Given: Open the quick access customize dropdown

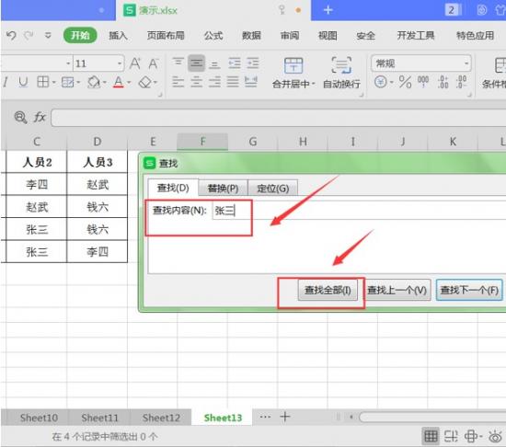Looking at the screenshot, I should (x=48, y=35).
